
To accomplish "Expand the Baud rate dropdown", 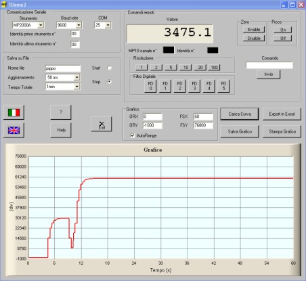I will [x=79, y=25].
